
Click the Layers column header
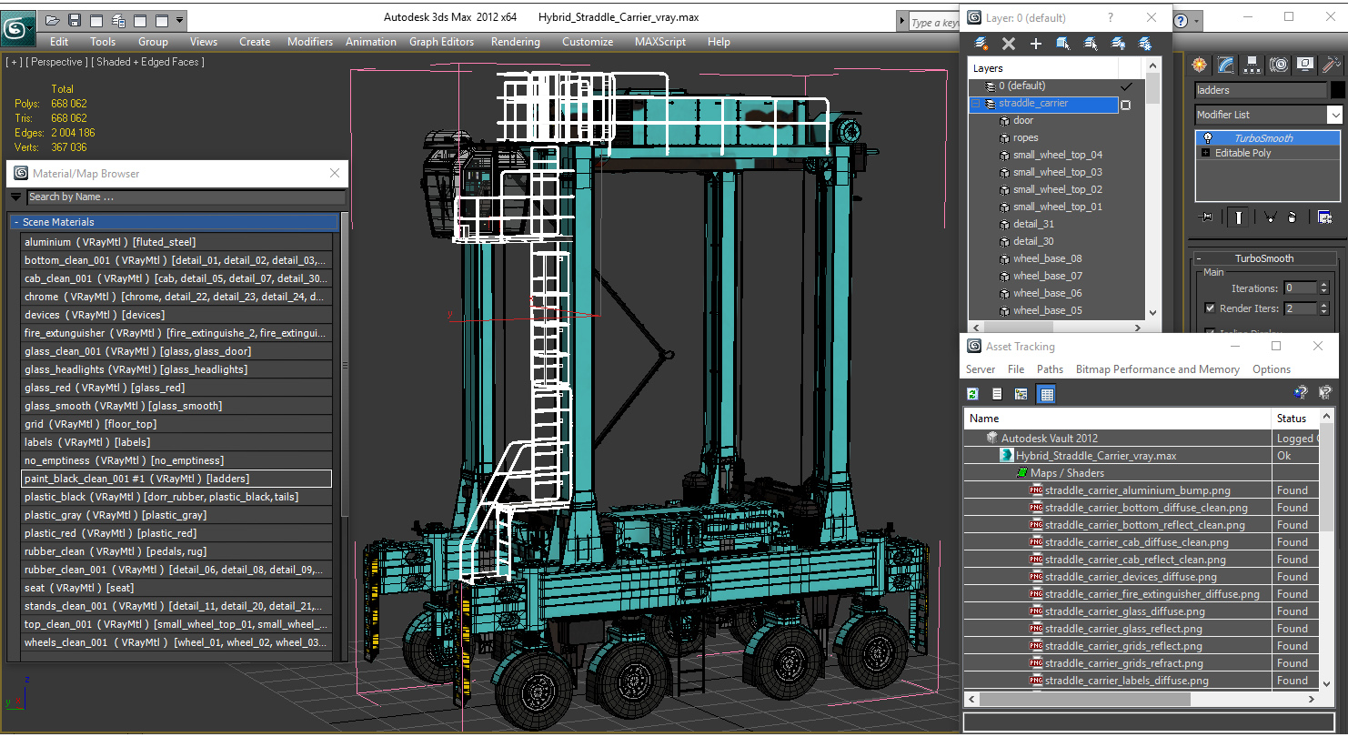[1043, 68]
